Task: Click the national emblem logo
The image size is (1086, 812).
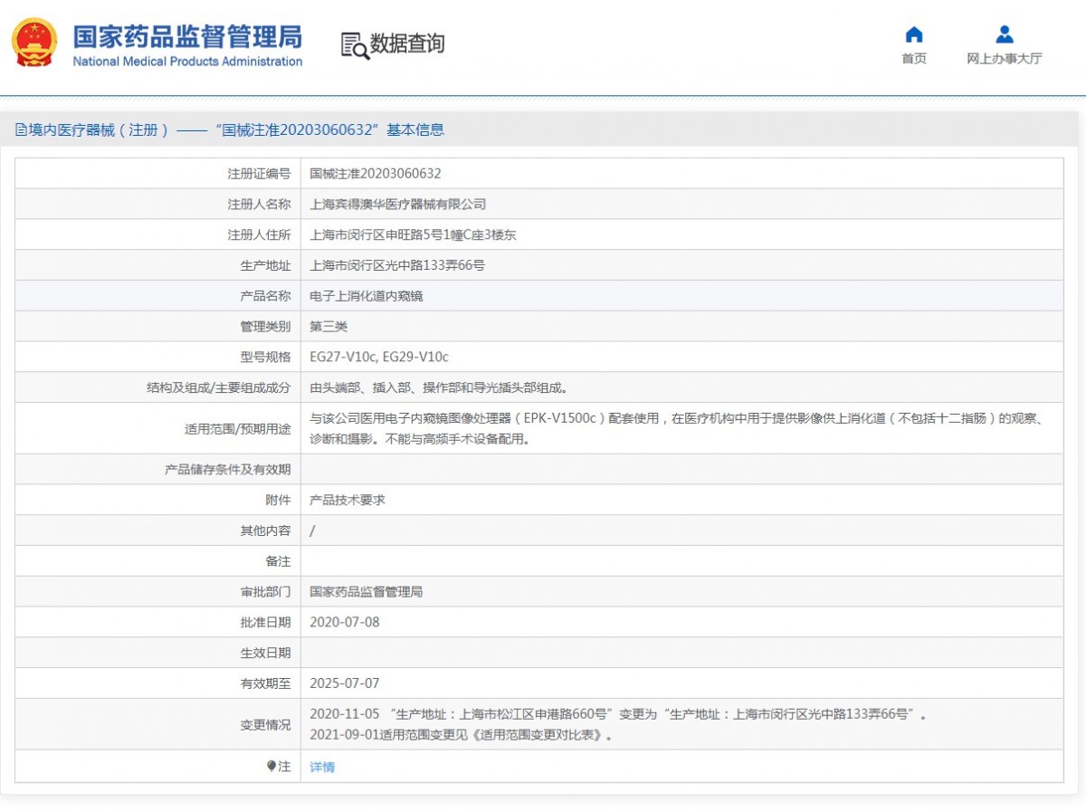Action: [34, 43]
